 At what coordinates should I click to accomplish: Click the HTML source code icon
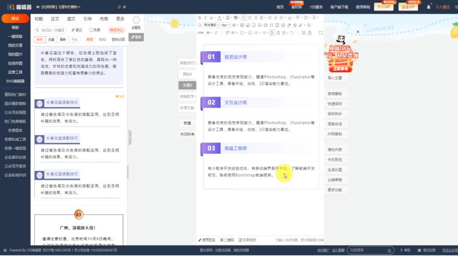click(x=200, y=32)
